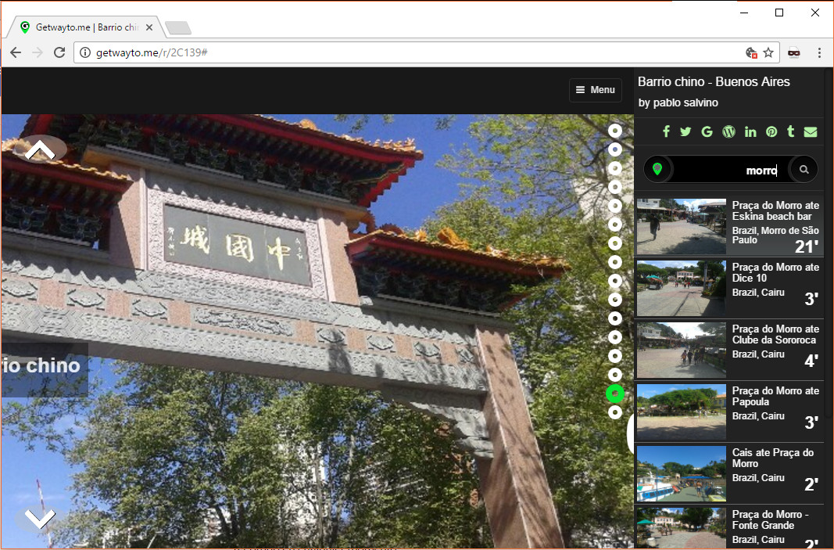Screen dimensions: 834x550
Task: Click the green location pin icon in search bar
Action: point(657,169)
